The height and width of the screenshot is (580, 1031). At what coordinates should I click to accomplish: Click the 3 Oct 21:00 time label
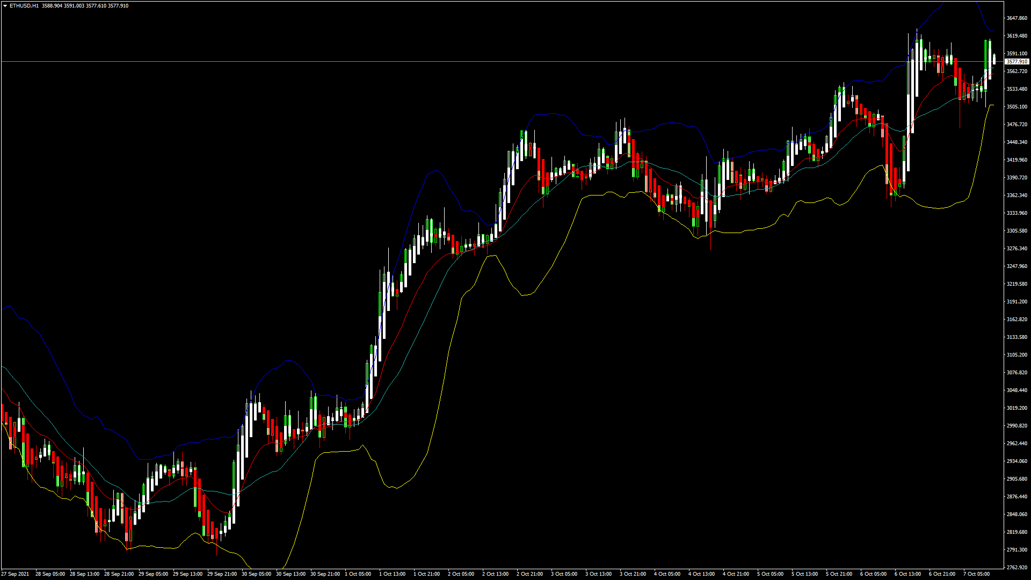(x=633, y=574)
